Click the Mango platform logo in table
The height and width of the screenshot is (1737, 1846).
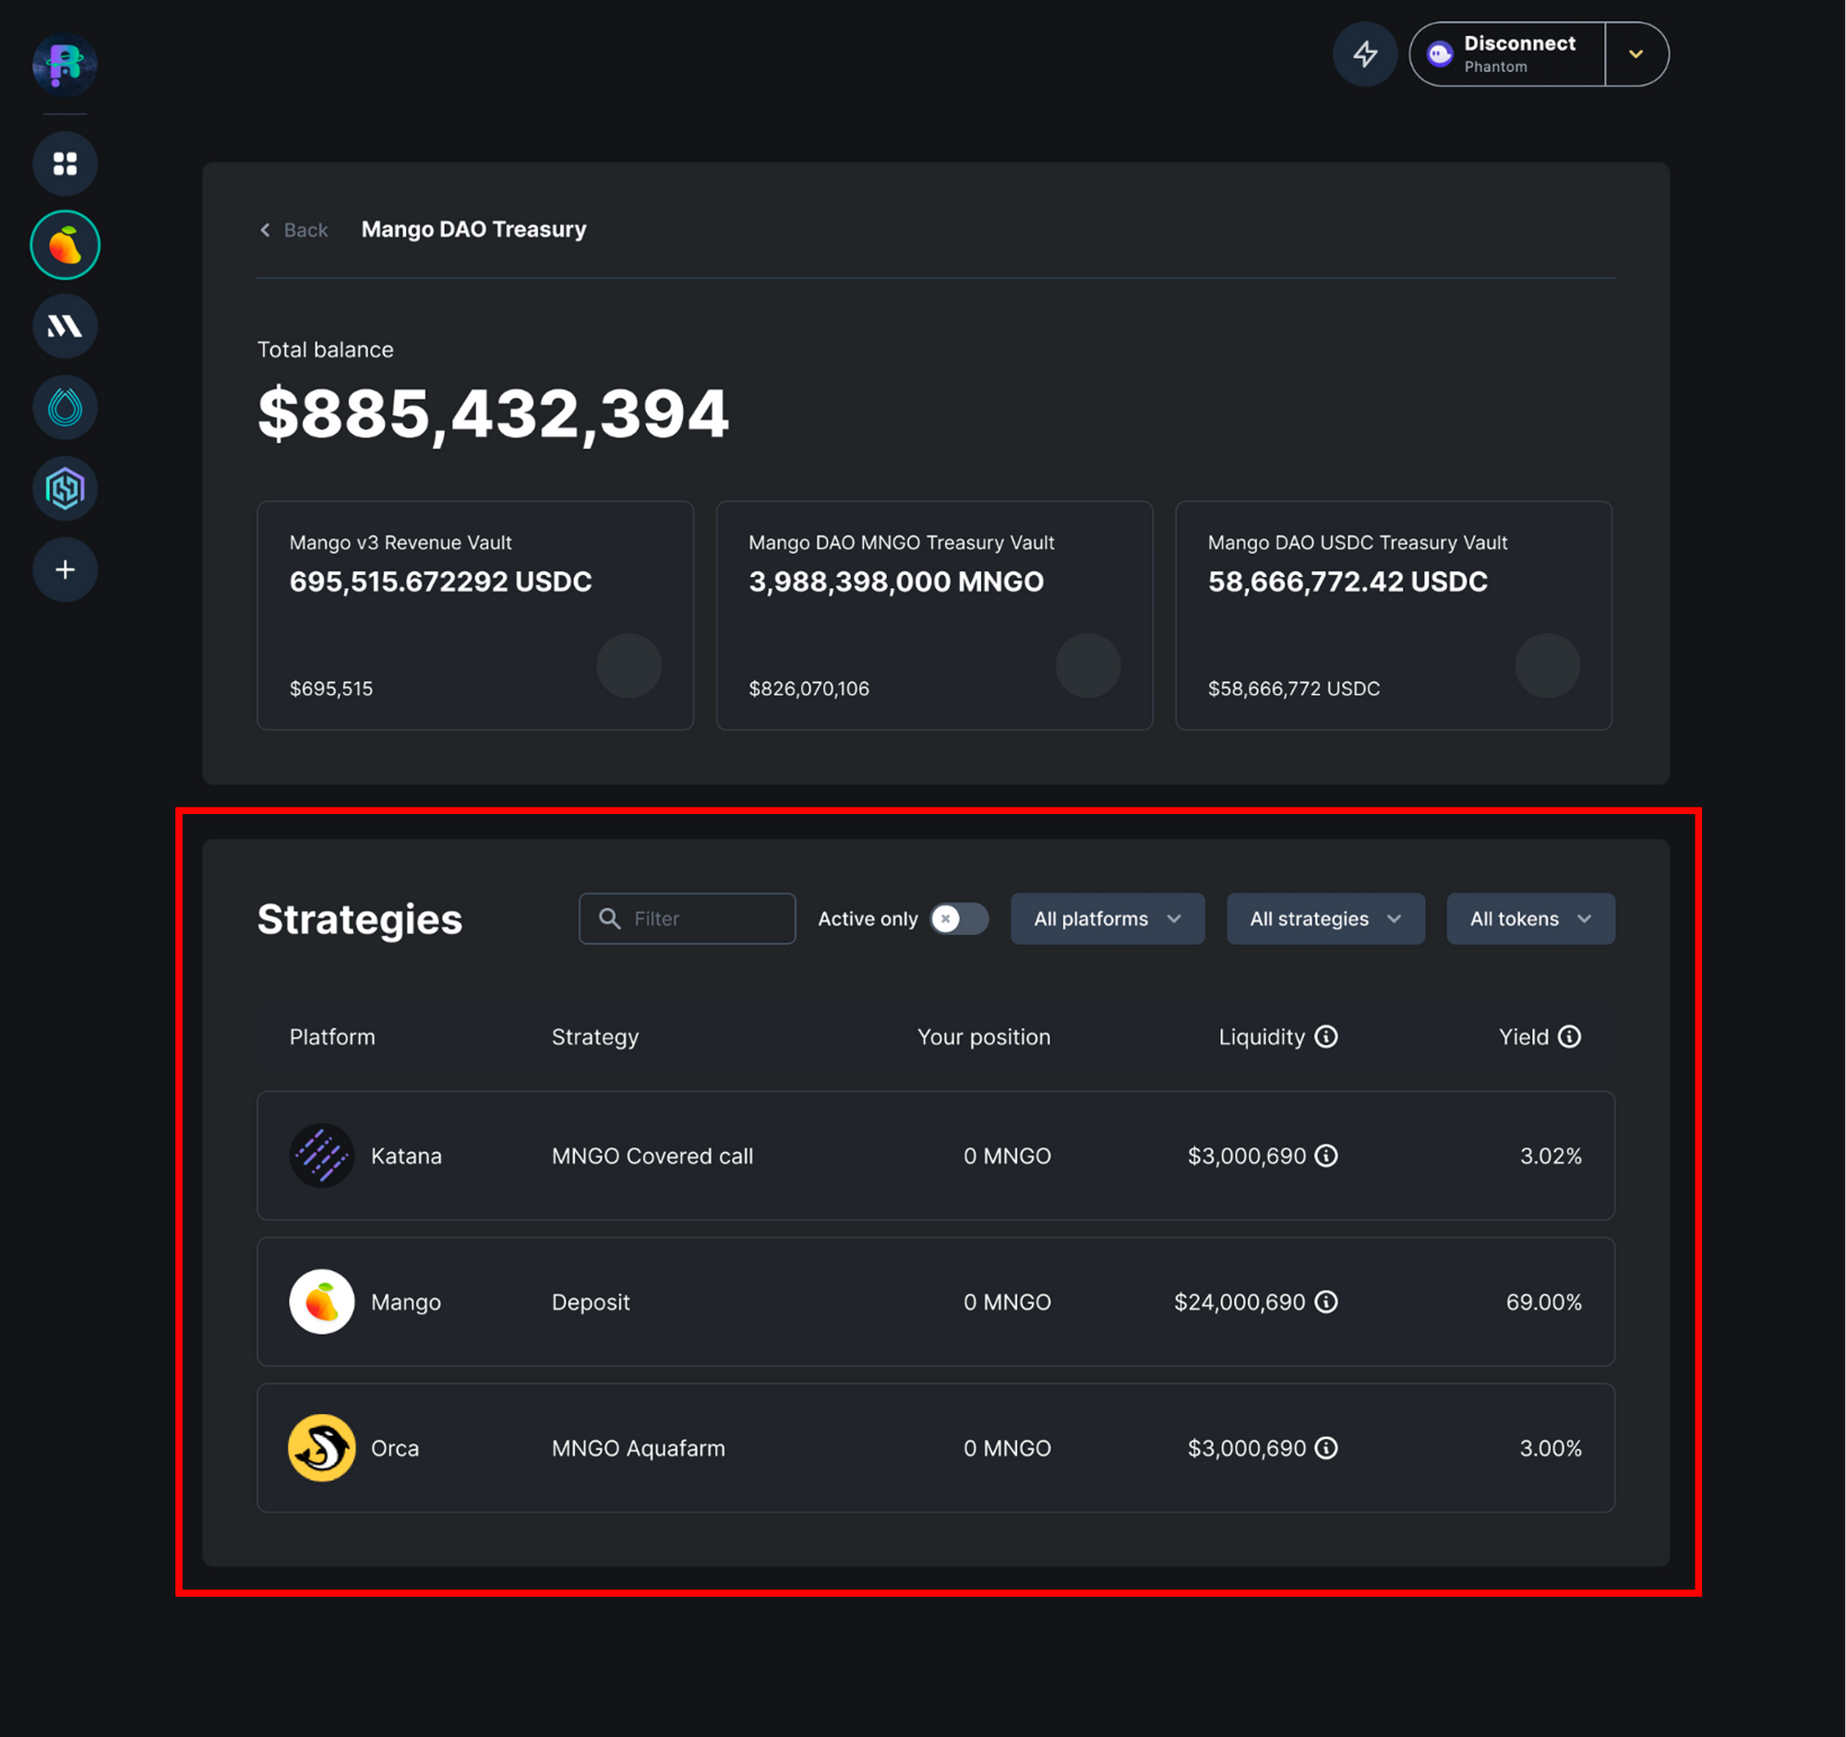point(321,1301)
